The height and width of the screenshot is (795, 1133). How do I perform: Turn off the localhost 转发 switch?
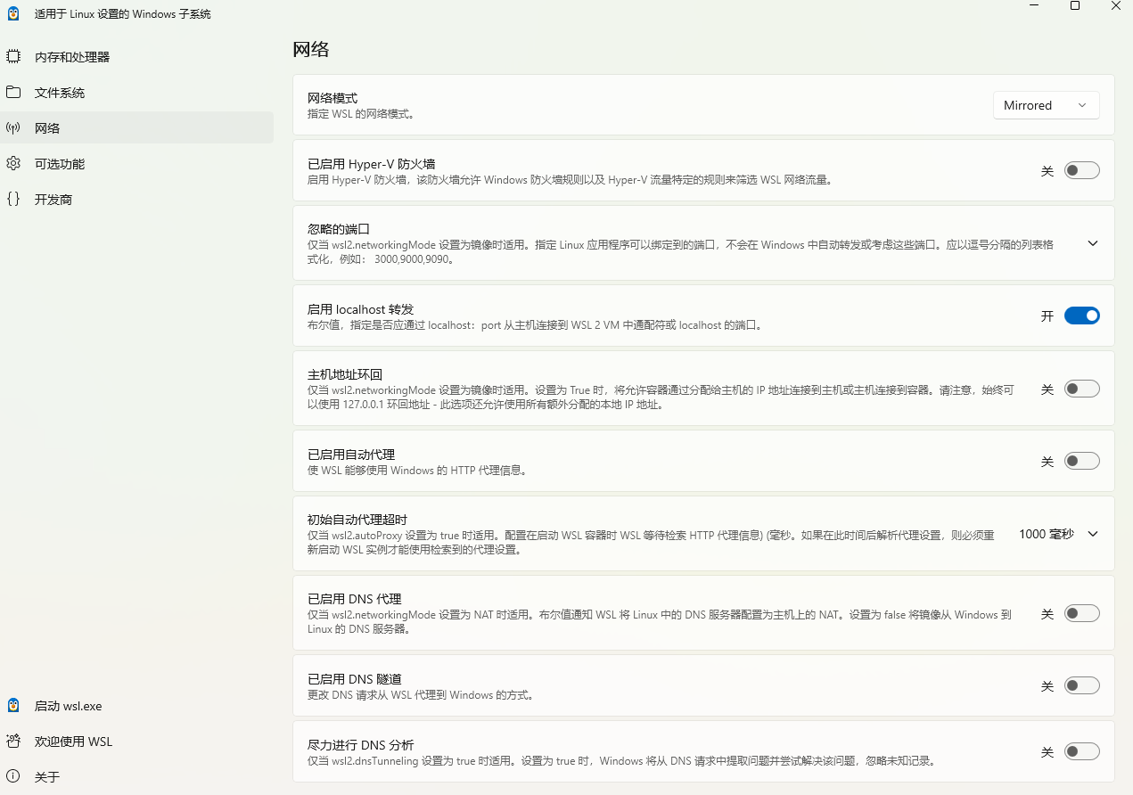coord(1081,316)
